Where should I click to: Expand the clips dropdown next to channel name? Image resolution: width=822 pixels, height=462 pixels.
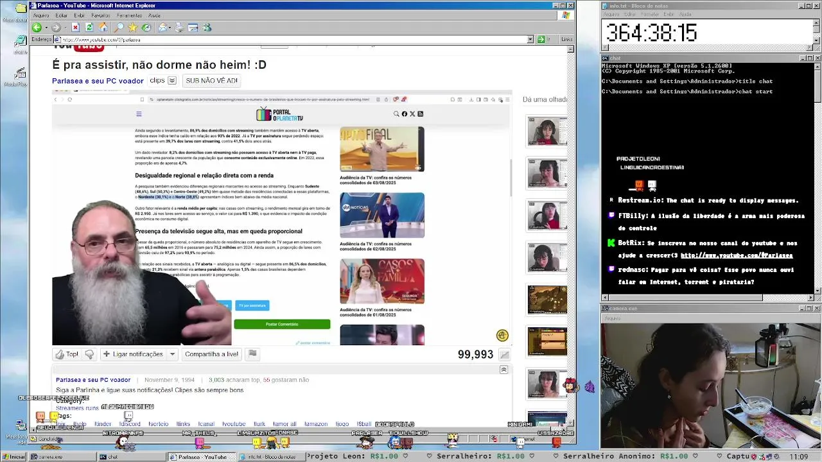point(171,81)
